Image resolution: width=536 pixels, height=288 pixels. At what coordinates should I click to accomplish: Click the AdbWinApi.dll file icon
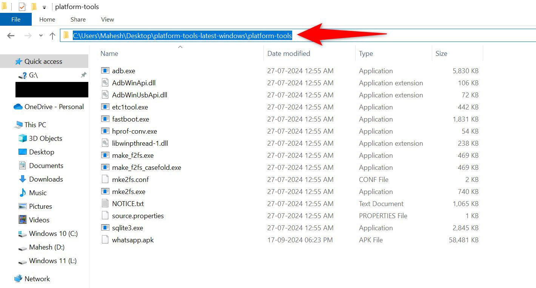[x=105, y=83]
